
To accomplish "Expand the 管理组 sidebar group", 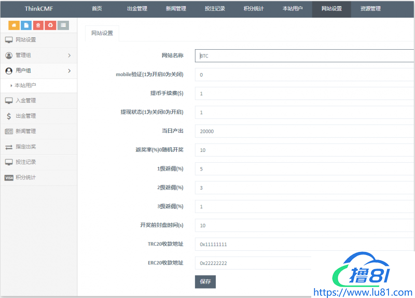I will click(x=38, y=55).
